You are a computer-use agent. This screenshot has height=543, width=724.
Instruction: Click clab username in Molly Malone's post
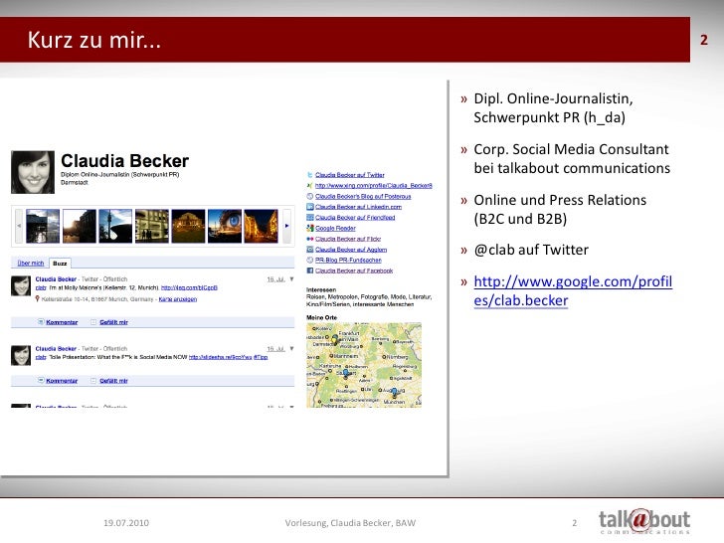pos(41,287)
